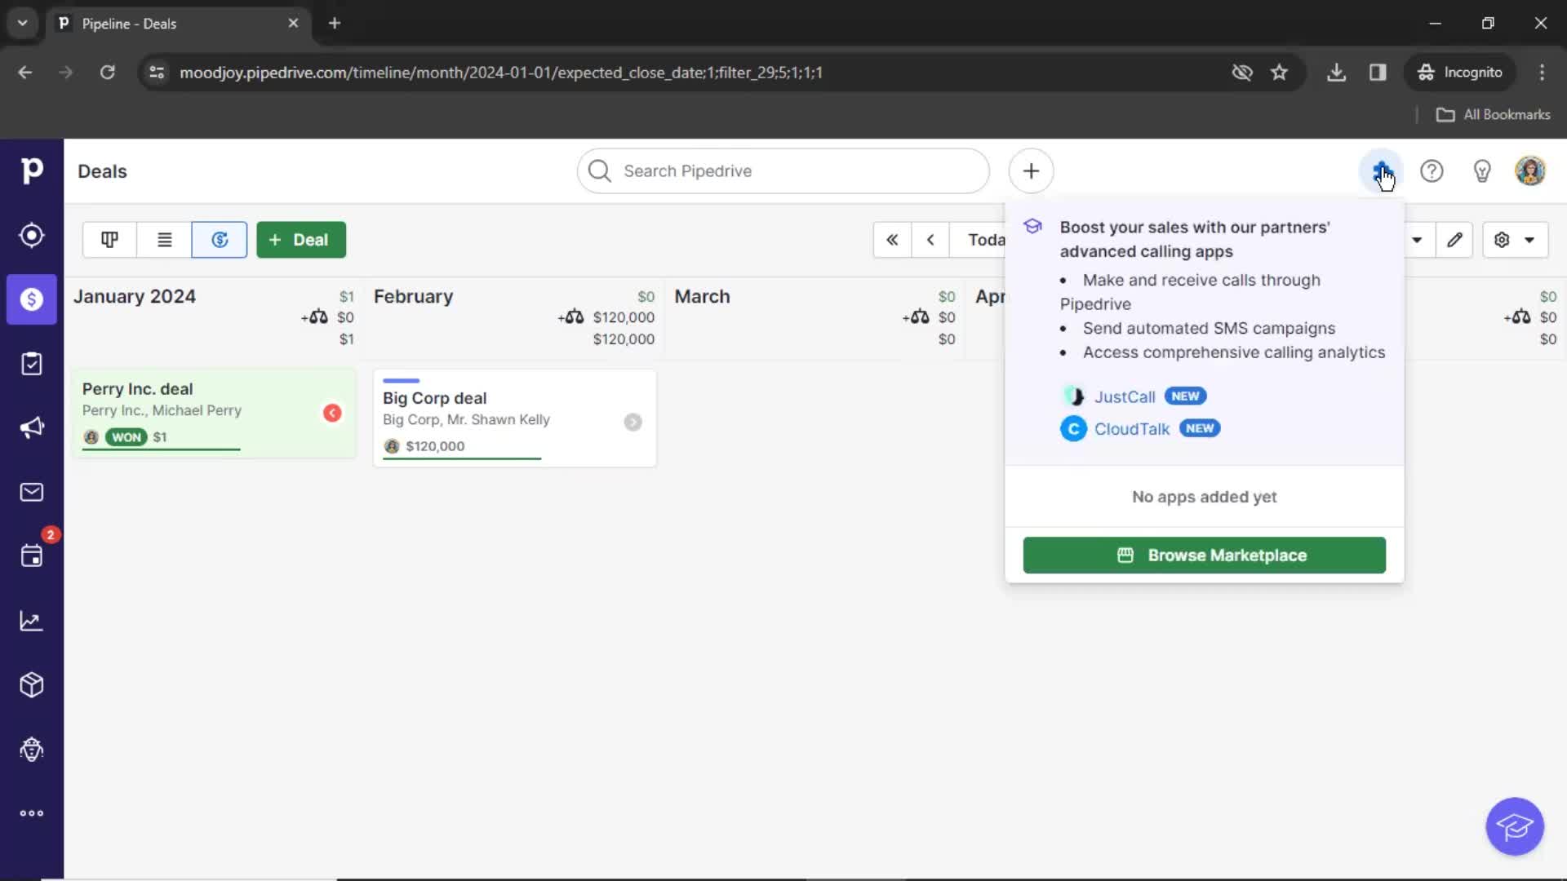Toggle the lost/red icon on Perry Inc. deal
1567x881 pixels.
(x=332, y=412)
